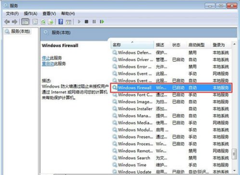Select the Windows Defen... service name

(134, 52)
